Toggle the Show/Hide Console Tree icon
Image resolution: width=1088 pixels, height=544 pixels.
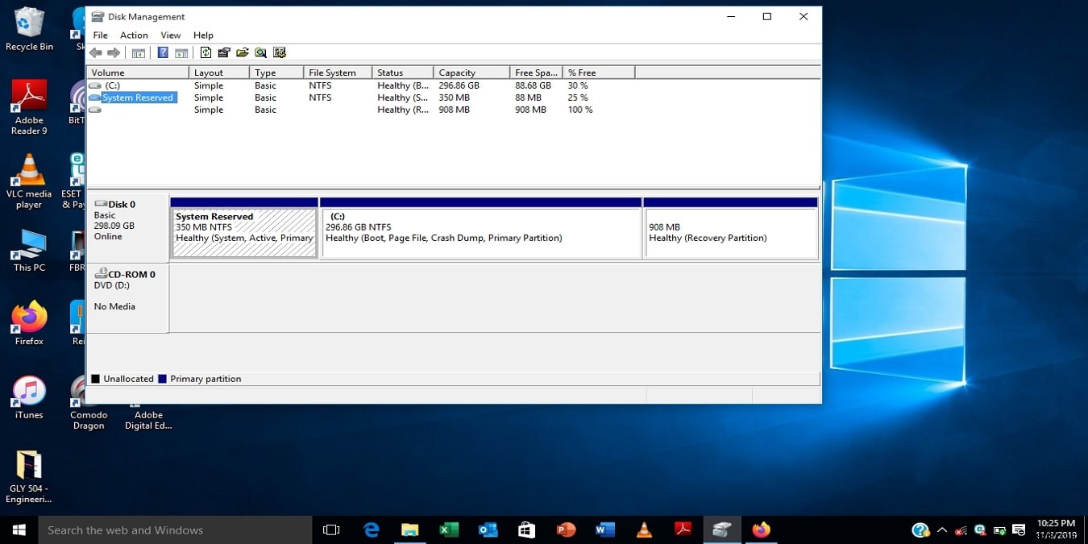[139, 52]
